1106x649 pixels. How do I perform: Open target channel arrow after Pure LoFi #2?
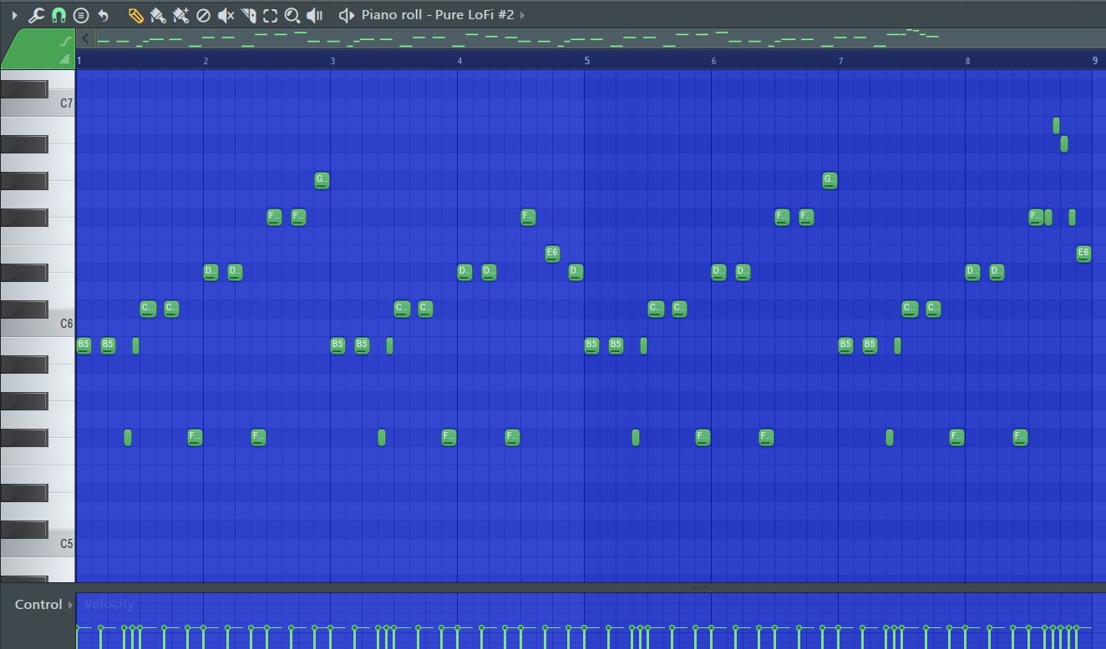[x=523, y=15]
